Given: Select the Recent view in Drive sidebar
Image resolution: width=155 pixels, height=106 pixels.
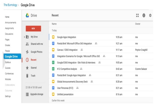Looking at the screenshot, I should pos(34,60).
